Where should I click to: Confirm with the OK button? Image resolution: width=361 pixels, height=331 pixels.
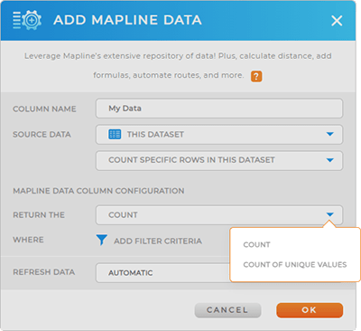point(310,310)
